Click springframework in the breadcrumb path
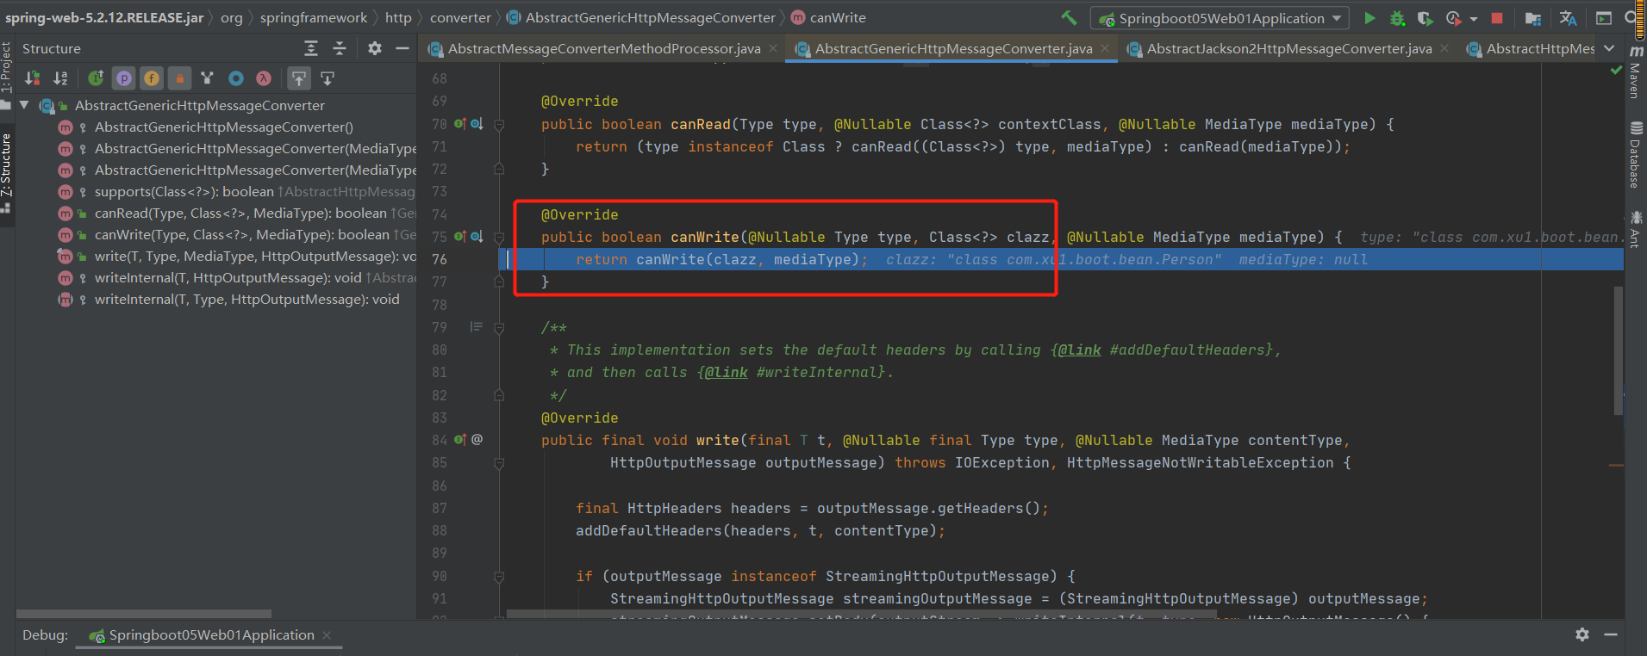This screenshot has width=1647, height=656. pos(314,17)
